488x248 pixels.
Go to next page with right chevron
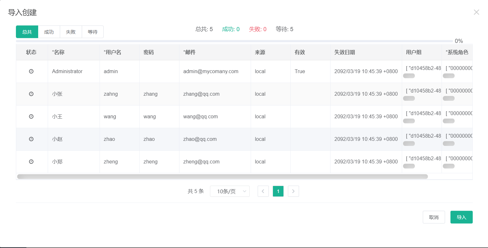[x=293, y=191]
